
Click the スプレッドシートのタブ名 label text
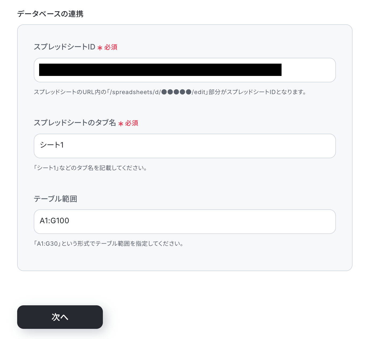click(x=75, y=123)
